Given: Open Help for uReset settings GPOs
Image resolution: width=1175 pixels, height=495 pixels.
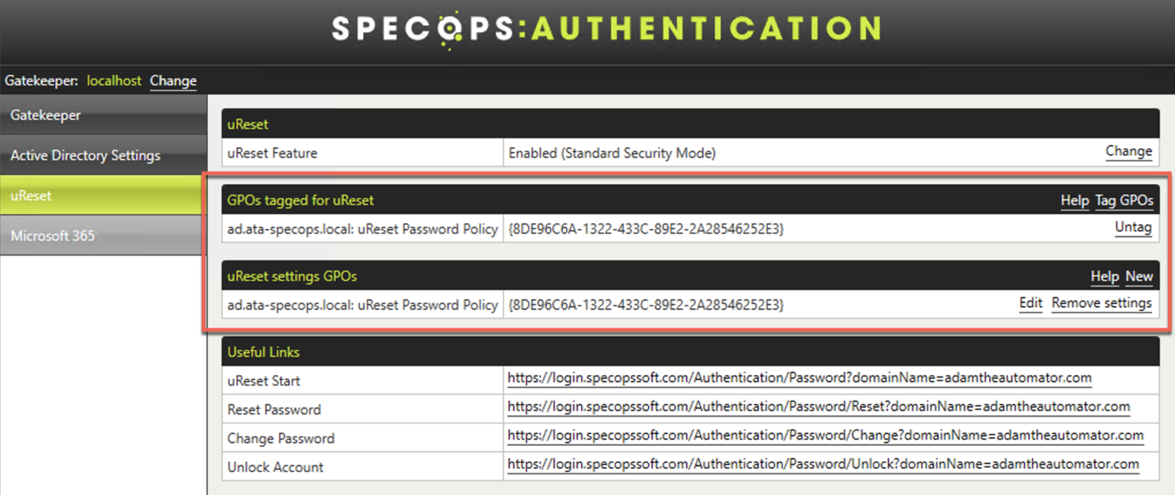Looking at the screenshot, I should pos(1105,276).
